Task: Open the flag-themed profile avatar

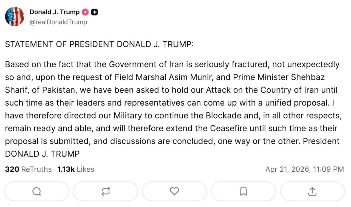Action: point(15,16)
